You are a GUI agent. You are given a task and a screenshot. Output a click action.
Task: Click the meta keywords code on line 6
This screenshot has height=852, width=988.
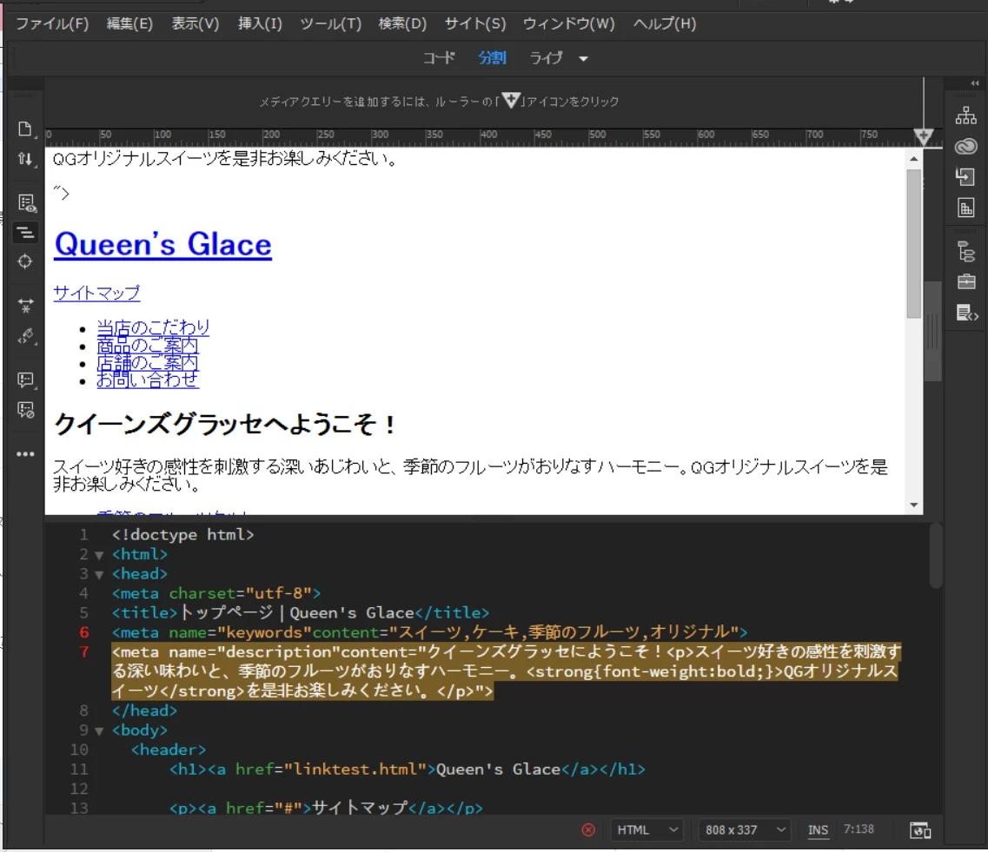coord(430,632)
